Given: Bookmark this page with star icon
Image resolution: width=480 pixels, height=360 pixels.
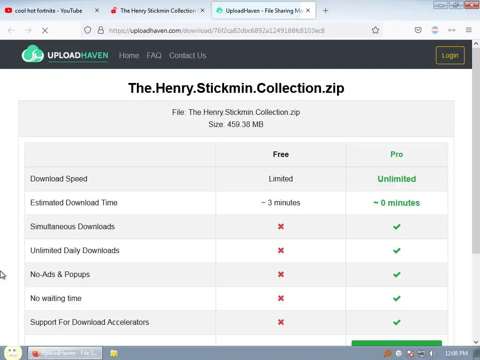Looking at the screenshot, I should point(375,30).
